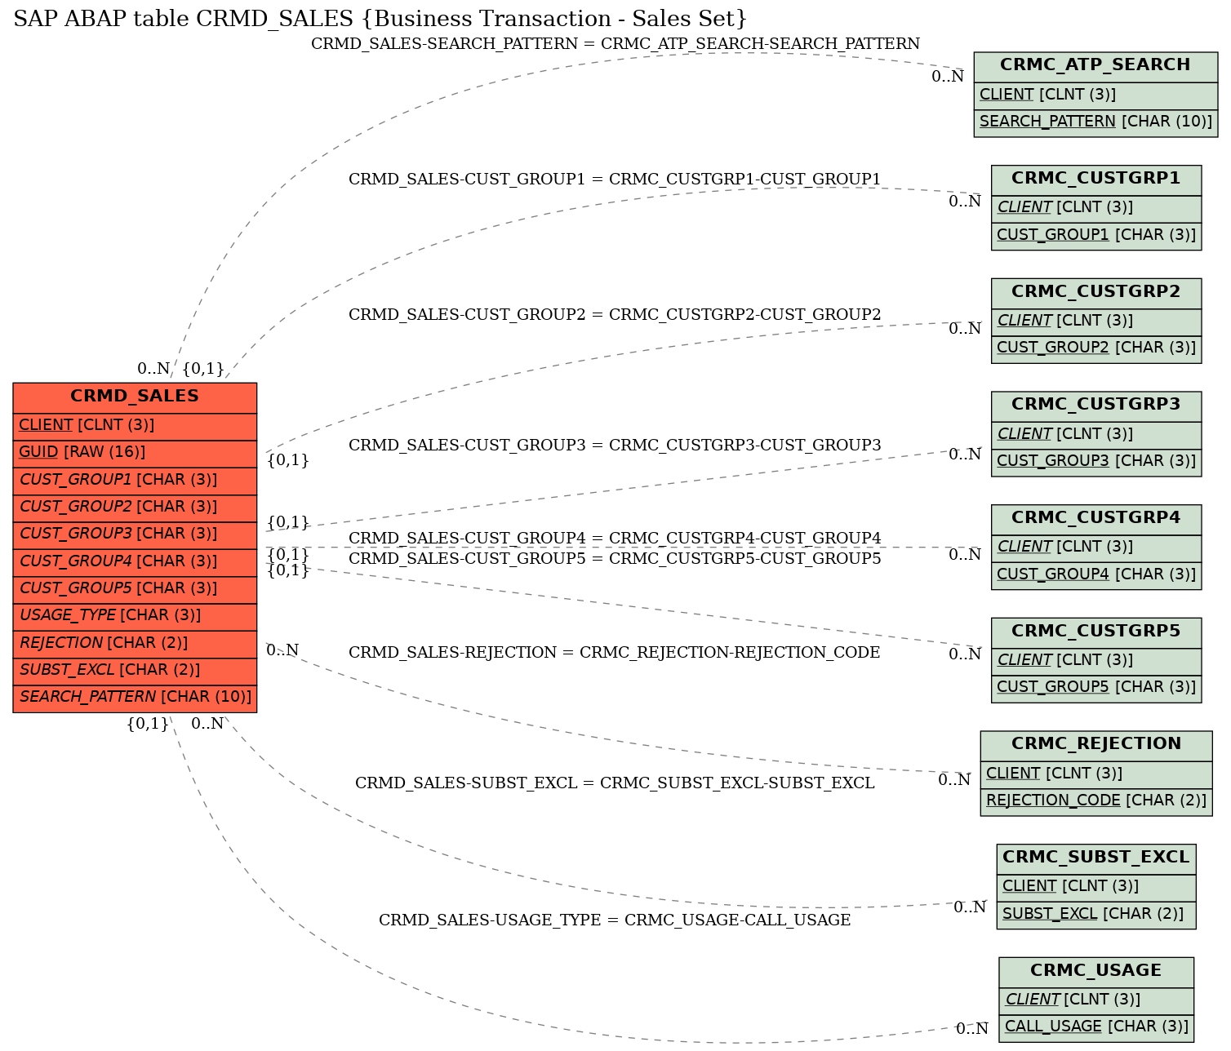This screenshot has width=1231, height=1051.
Task: Select CUST_GROUP4 field in CRMD_SALES
Action: point(135,562)
